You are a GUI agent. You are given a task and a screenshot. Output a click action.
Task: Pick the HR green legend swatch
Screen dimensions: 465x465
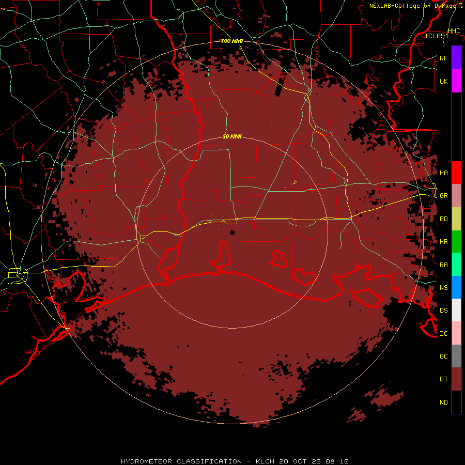(456, 242)
